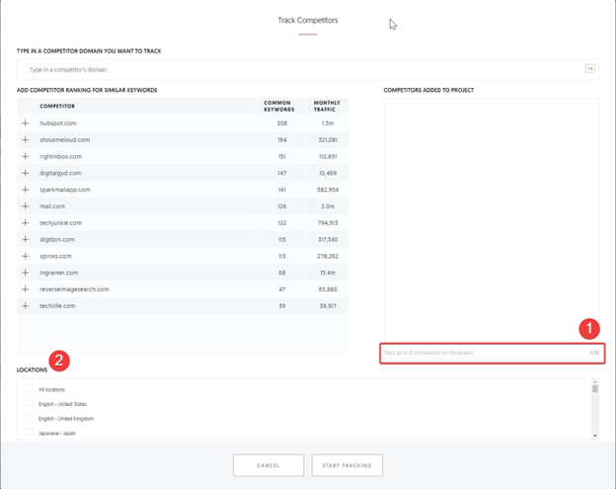Sort by the Monthly Traffic column header
This screenshot has width=616, height=489.
(x=327, y=106)
